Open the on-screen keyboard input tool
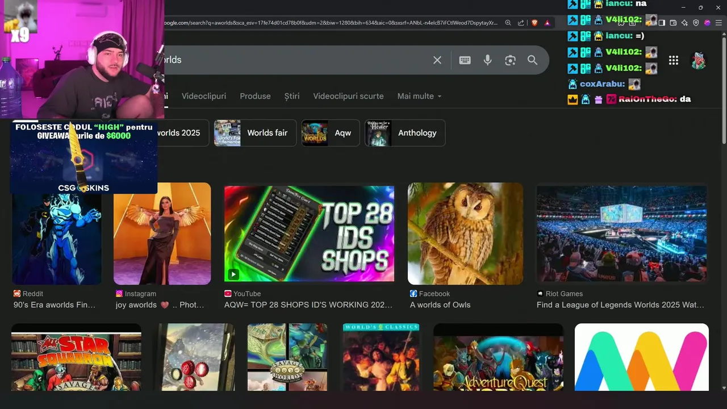Screen dimensions: 727x409 pos(465,60)
